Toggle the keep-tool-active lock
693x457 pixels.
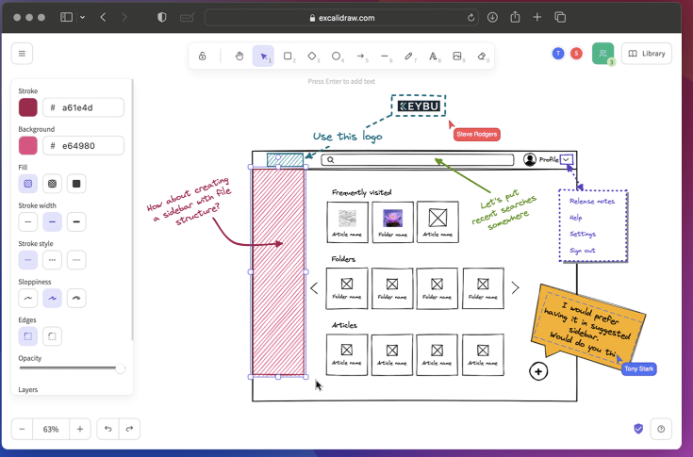click(203, 57)
